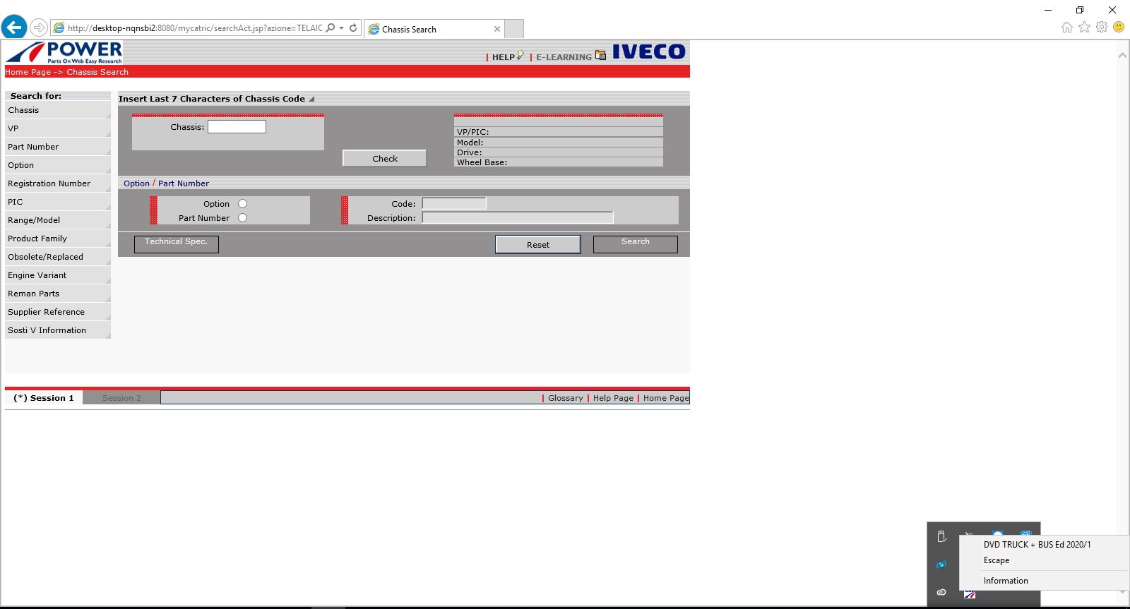The width and height of the screenshot is (1130, 609).
Task: Collapse Insert Last 7 Characters section arrow
Action: 311,99
